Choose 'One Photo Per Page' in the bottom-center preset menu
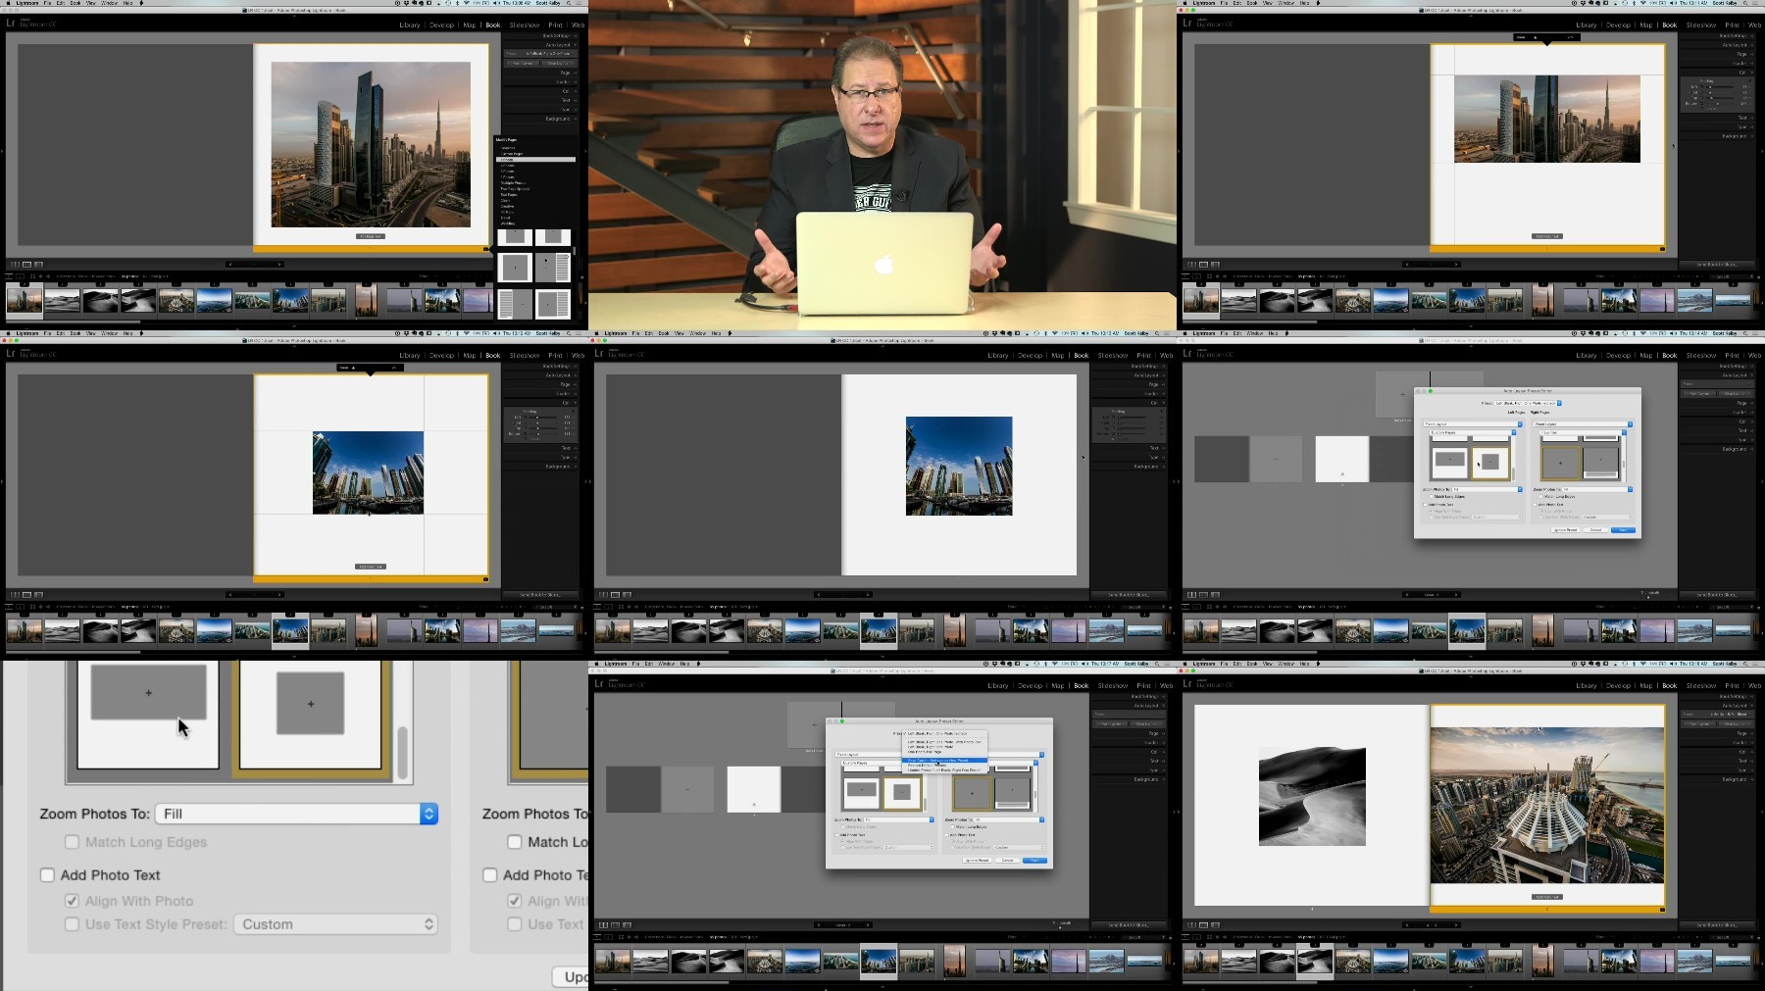The width and height of the screenshot is (1765, 991). [x=923, y=751]
